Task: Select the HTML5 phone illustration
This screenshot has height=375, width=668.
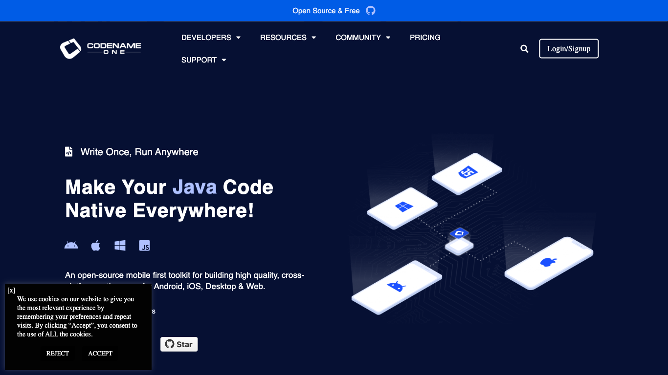Action: [x=467, y=173]
